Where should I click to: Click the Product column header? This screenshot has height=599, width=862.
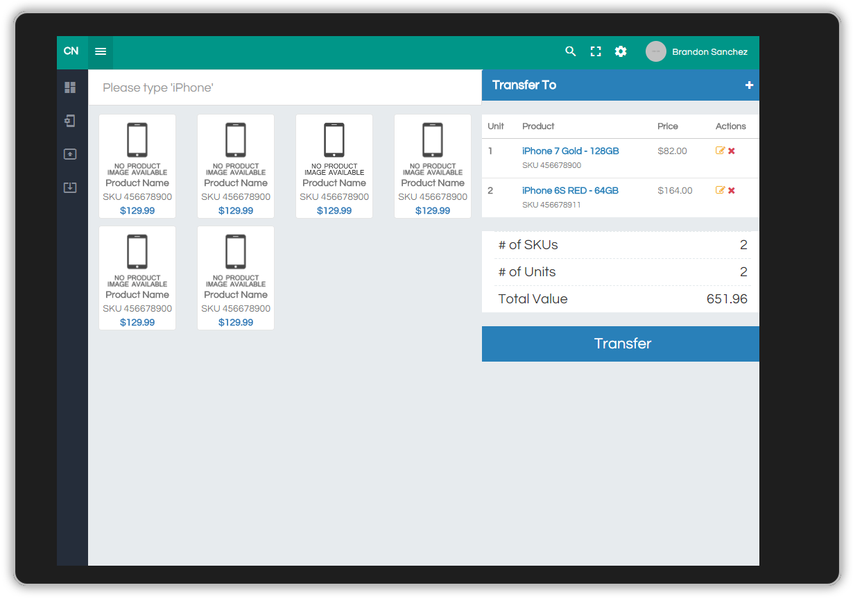(538, 126)
